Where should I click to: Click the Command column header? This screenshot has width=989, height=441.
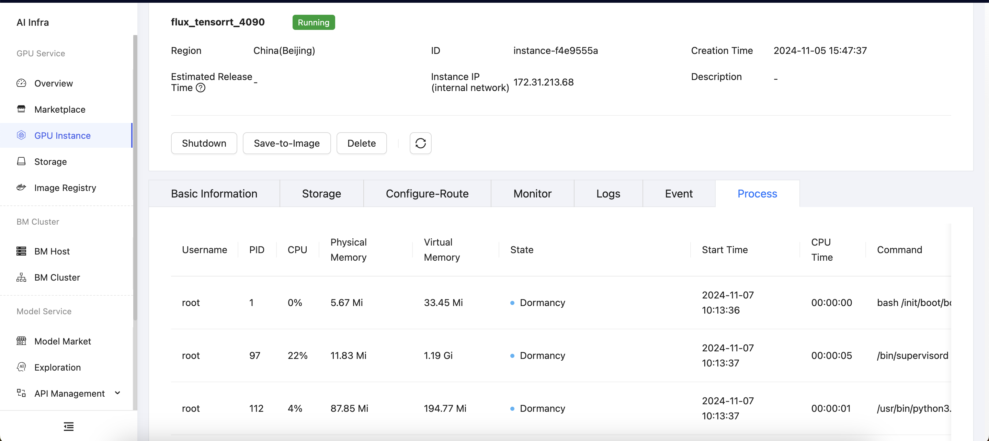[x=899, y=250]
